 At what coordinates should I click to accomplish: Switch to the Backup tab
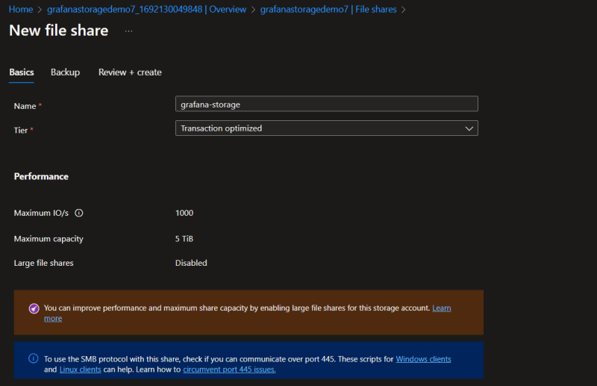click(x=66, y=72)
